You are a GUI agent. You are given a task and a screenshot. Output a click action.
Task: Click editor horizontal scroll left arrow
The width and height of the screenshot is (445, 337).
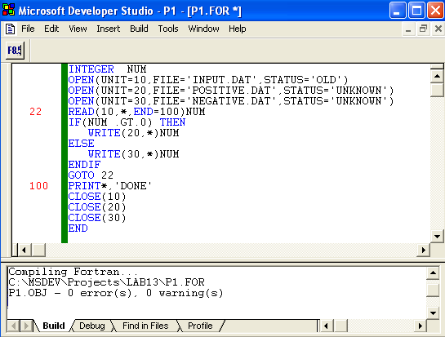[x=24, y=250]
